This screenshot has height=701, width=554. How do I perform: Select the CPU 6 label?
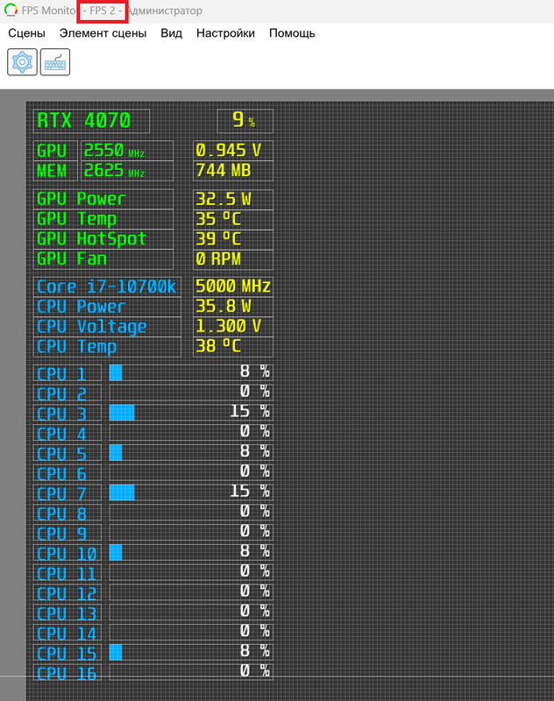67,473
